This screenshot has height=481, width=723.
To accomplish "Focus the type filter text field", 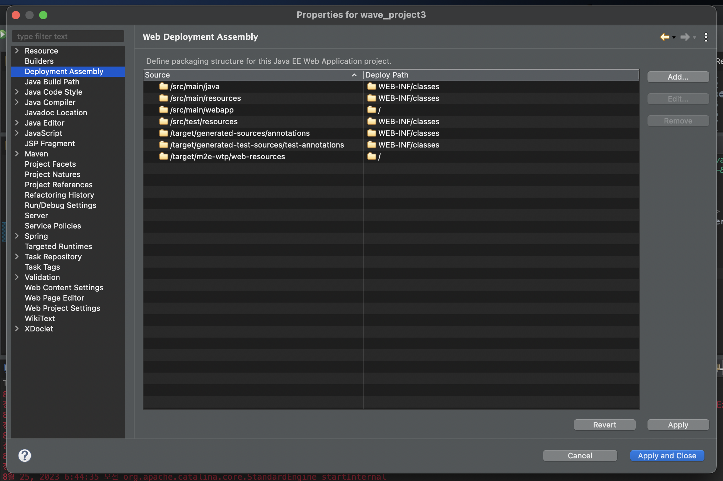I will tap(68, 36).
